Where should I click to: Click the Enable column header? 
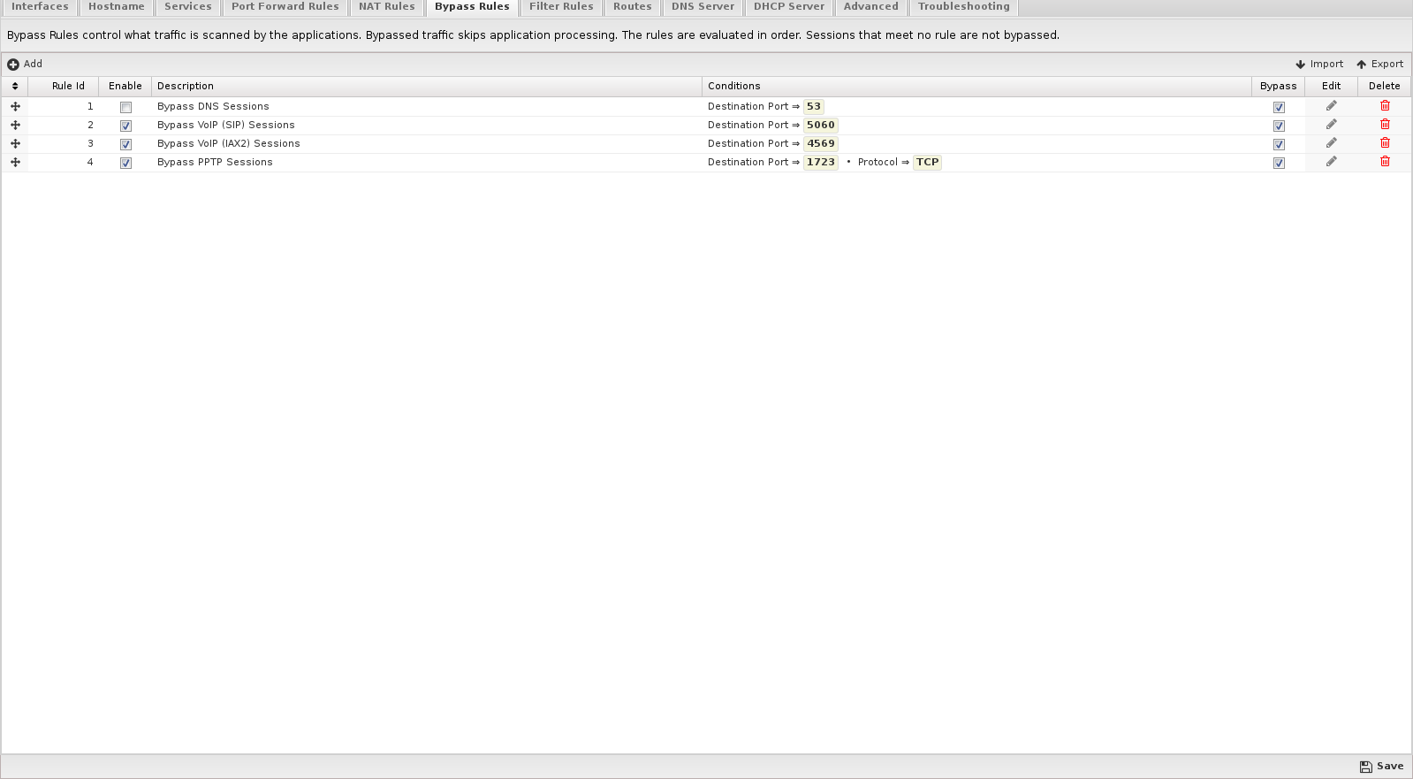point(125,86)
